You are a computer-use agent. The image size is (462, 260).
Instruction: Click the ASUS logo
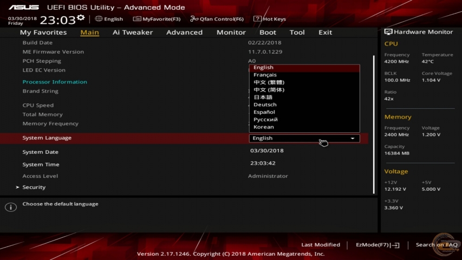point(24,7)
